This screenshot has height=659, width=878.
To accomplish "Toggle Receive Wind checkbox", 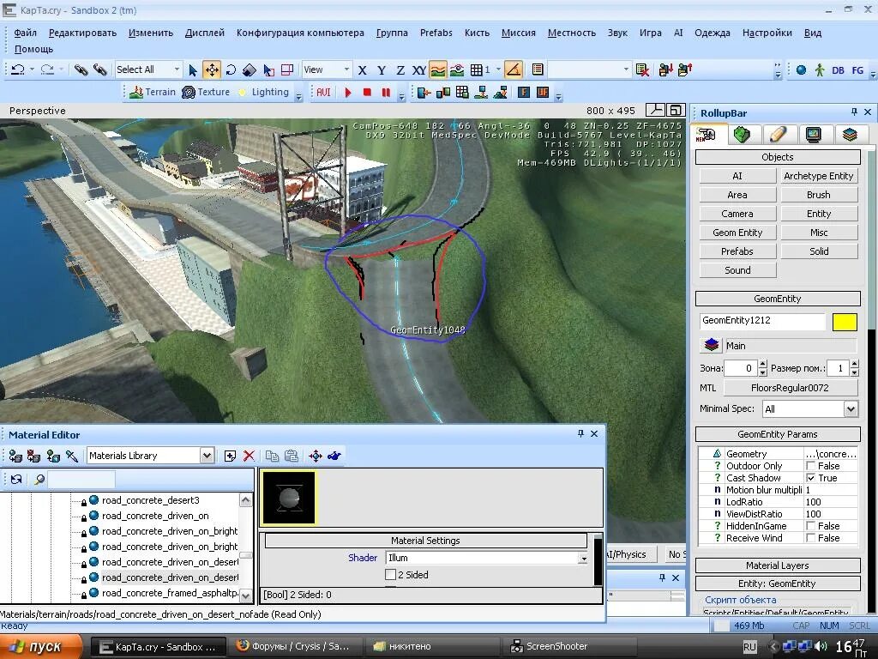I will tap(811, 538).
